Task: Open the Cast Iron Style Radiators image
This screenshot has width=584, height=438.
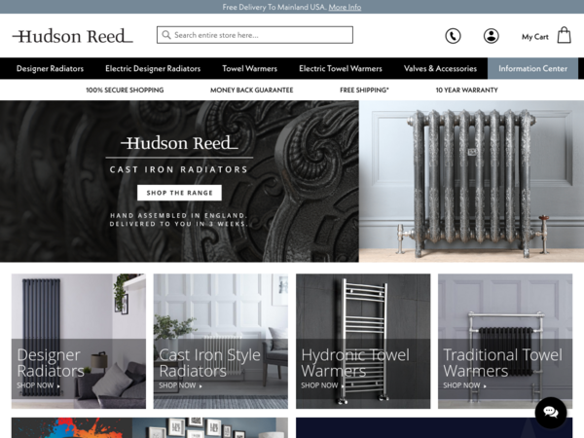Action: click(221, 342)
